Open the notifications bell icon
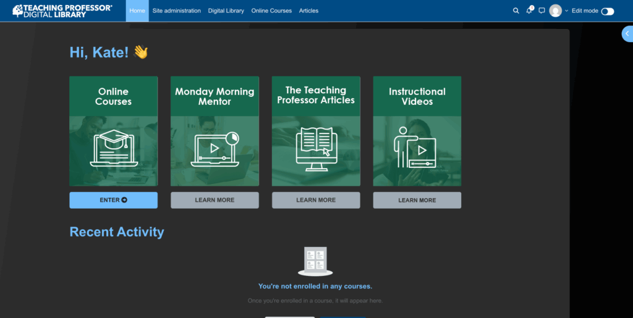 coord(529,10)
